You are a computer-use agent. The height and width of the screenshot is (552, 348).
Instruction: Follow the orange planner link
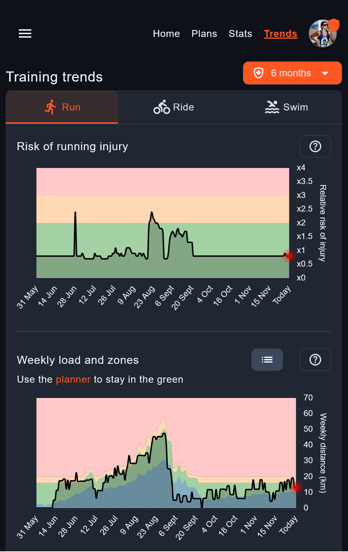point(73,379)
